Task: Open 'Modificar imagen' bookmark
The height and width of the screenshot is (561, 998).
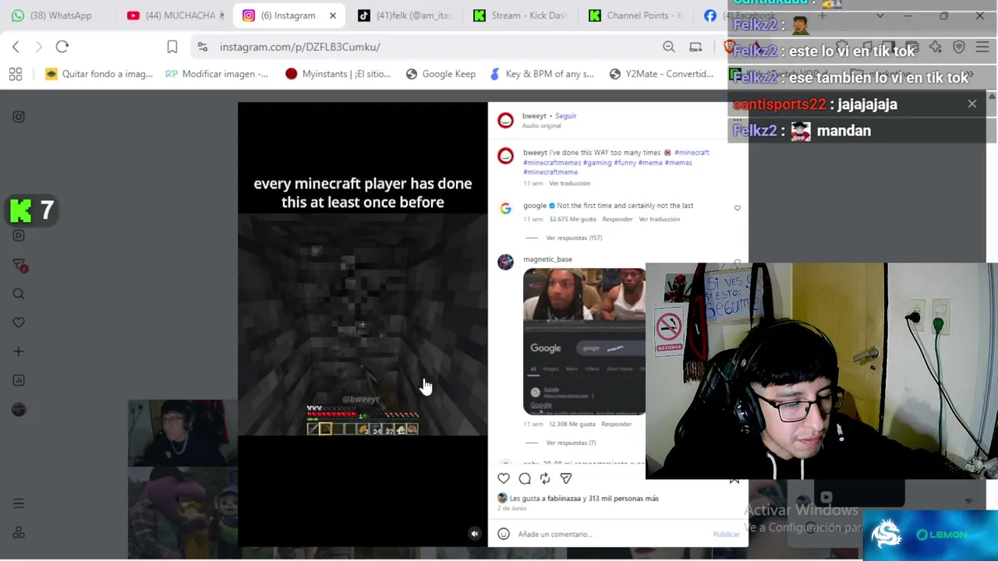Action: click(x=217, y=74)
